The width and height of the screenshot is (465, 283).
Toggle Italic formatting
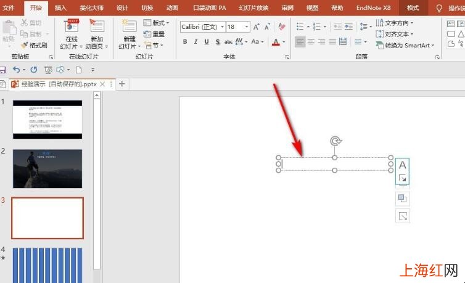pyautogui.click(x=195, y=42)
